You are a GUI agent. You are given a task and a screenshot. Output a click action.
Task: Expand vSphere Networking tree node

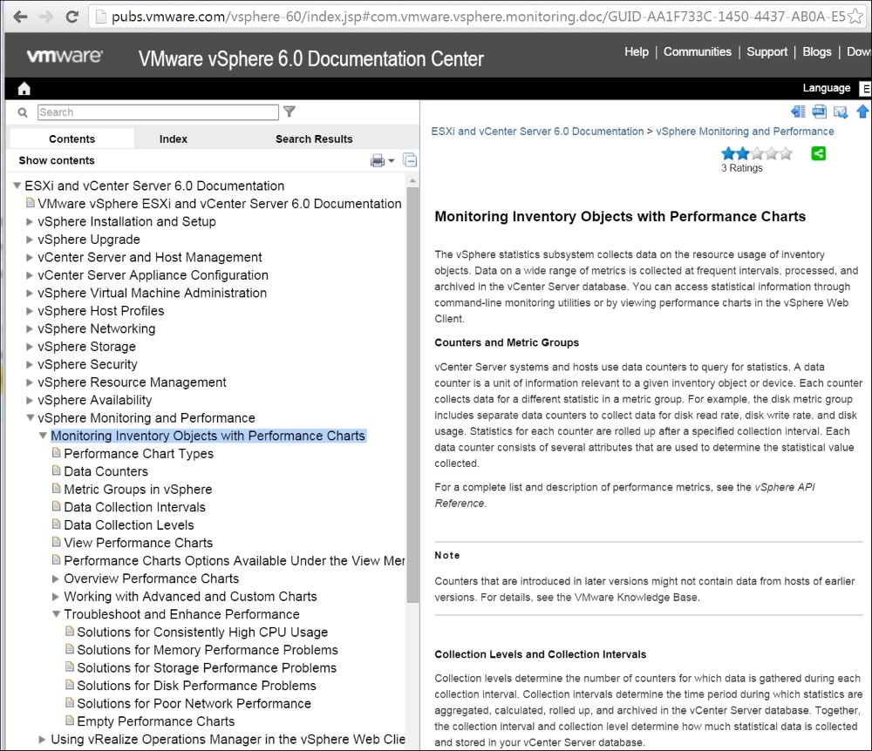point(30,328)
